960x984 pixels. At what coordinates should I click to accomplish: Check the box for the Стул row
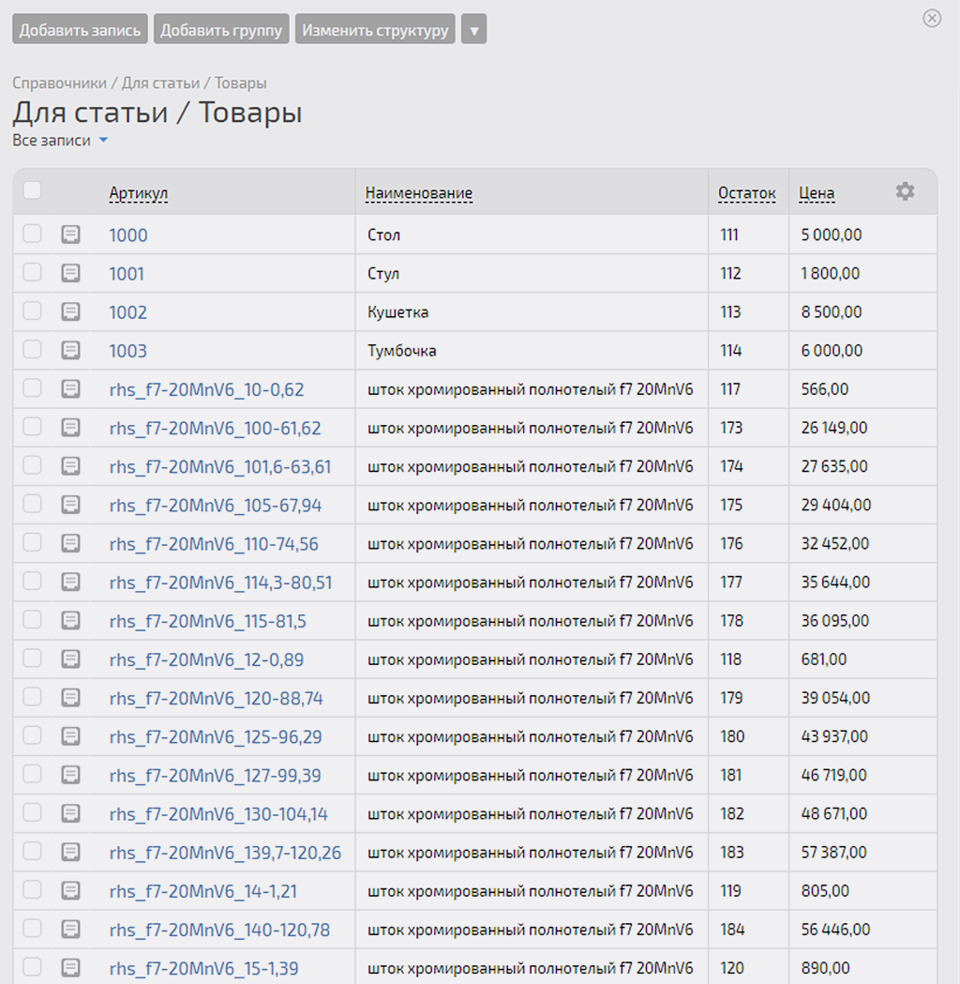(32, 272)
